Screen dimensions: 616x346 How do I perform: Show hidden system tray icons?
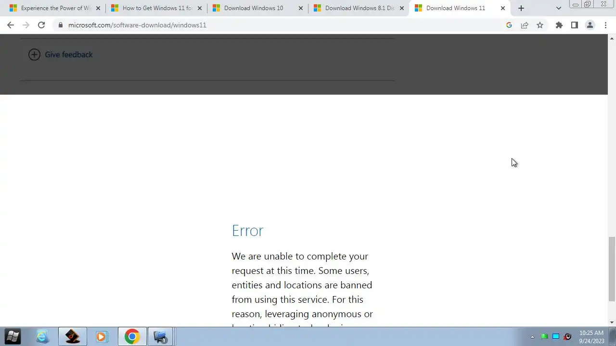point(532,336)
